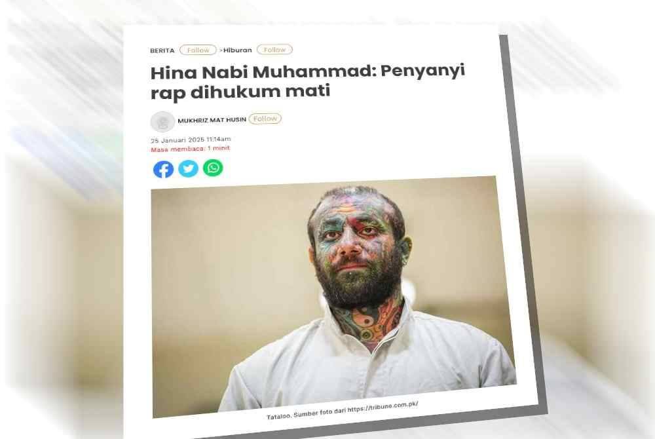Share the article via Twitter icon
This screenshot has height=439, width=655.
click(189, 168)
